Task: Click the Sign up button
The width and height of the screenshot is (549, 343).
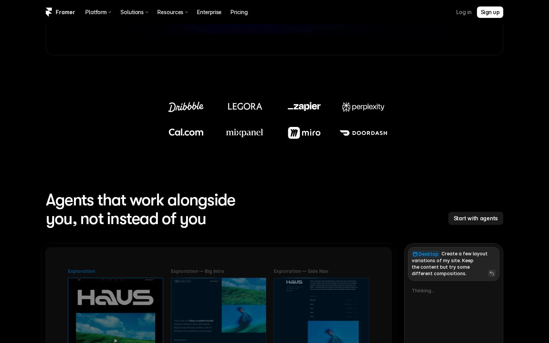Action: (x=490, y=12)
